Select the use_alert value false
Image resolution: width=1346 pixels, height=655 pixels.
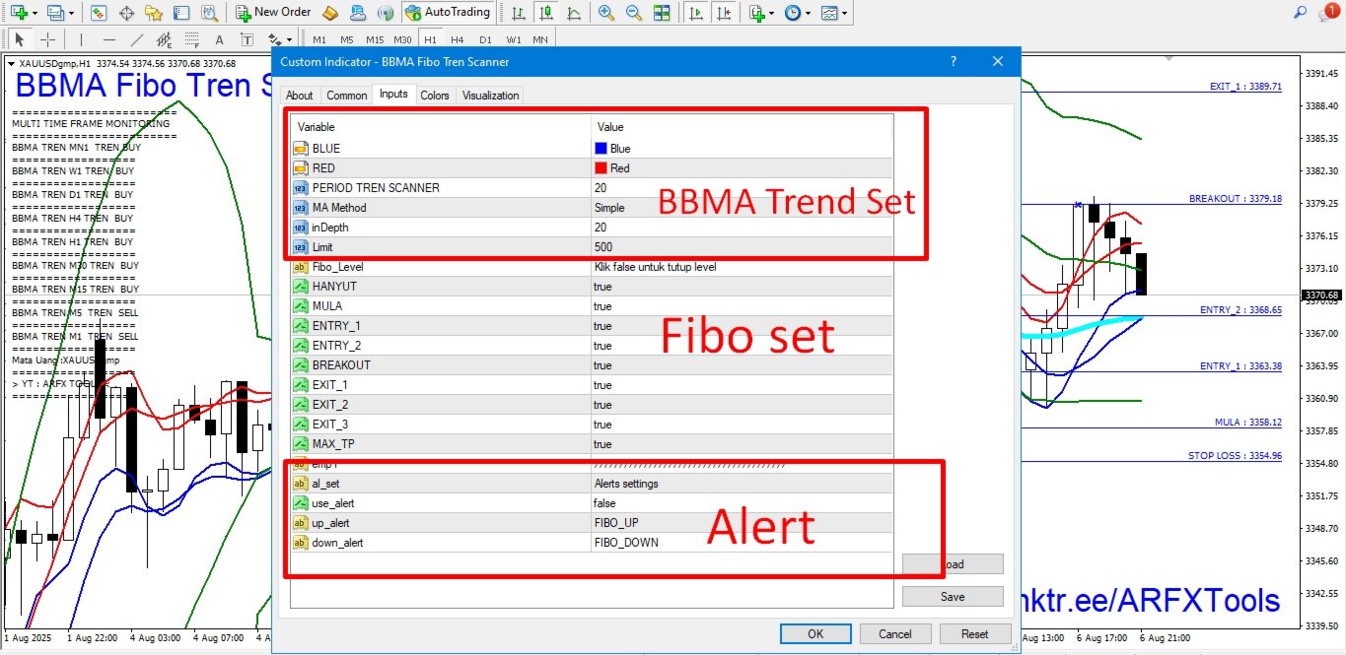[x=742, y=502]
